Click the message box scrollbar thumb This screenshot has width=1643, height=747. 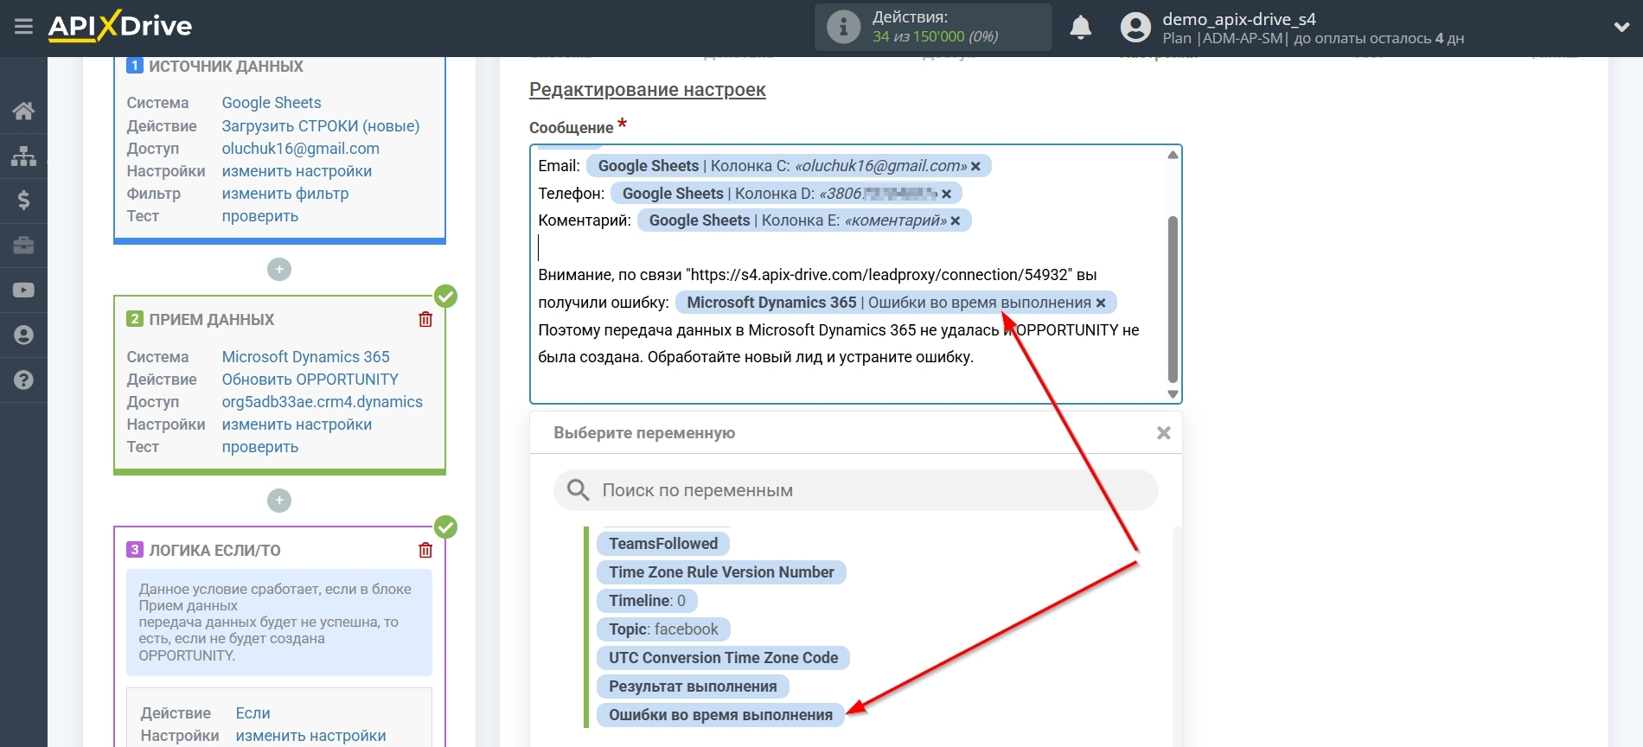(x=1173, y=299)
